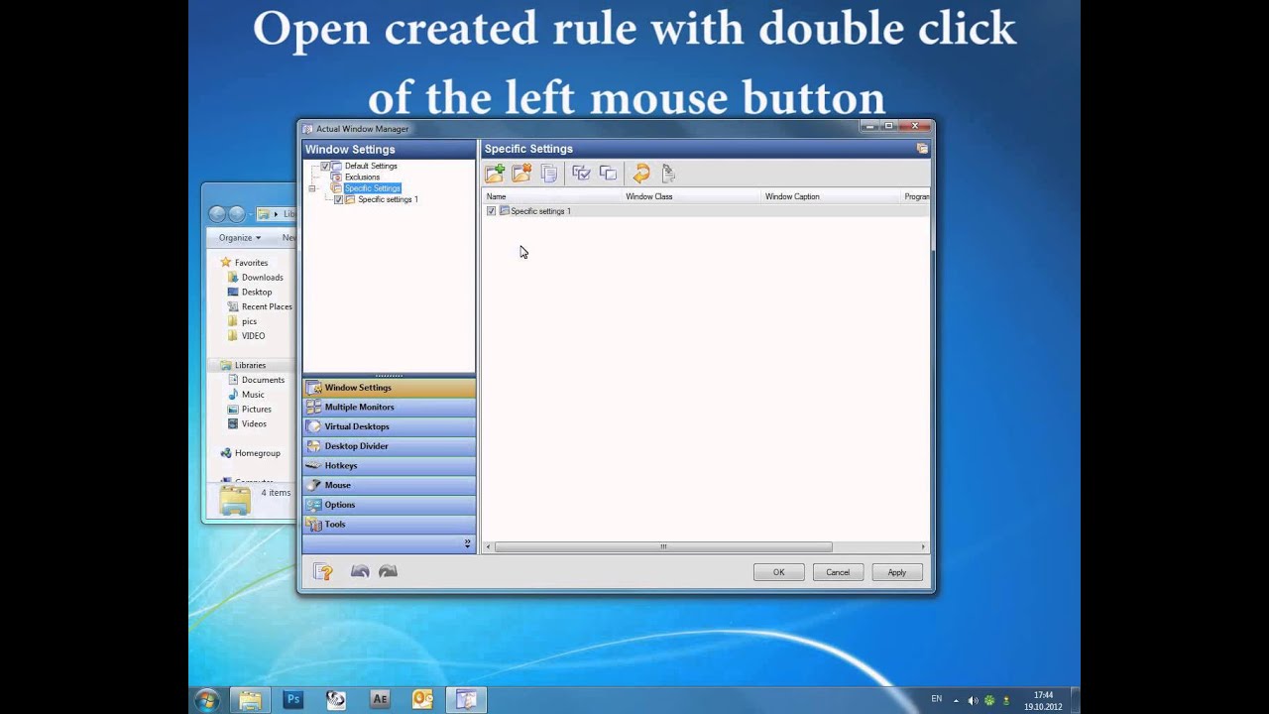Toggle Specific settings 1 checkbox in rule list
This screenshot has width=1269, height=714.
point(491,211)
